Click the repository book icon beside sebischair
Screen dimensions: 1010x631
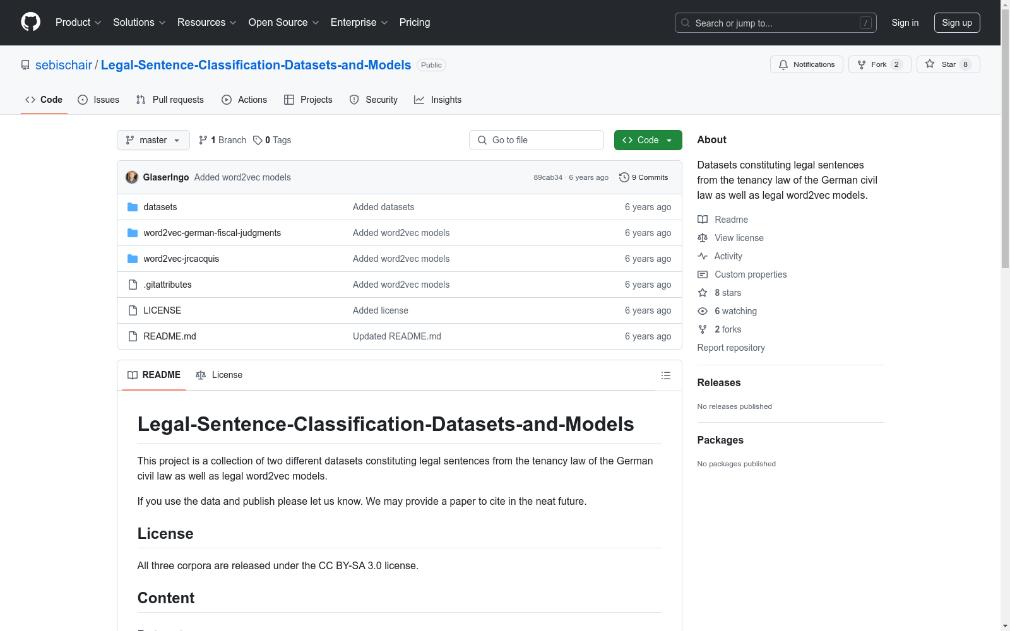point(25,65)
